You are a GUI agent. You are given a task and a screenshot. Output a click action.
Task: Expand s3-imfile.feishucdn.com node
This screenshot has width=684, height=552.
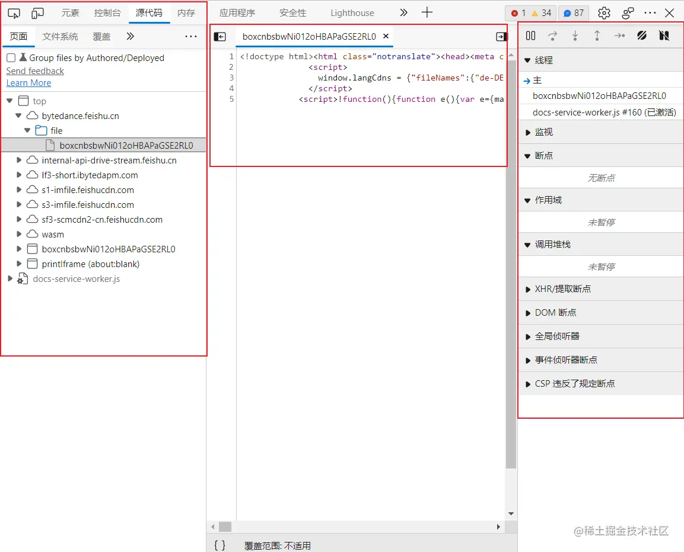[19, 204]
